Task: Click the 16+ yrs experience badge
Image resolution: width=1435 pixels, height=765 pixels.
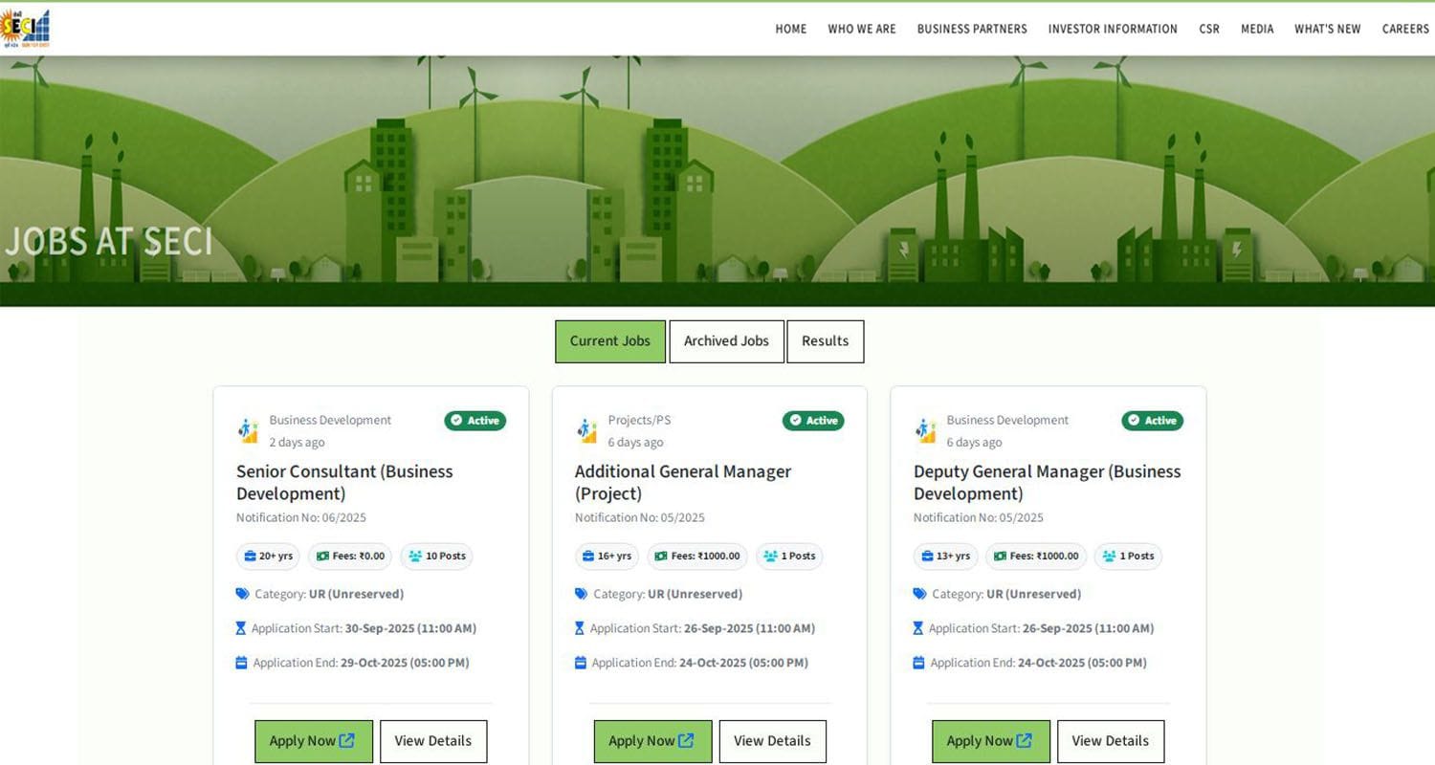Action: click(607, 557)
